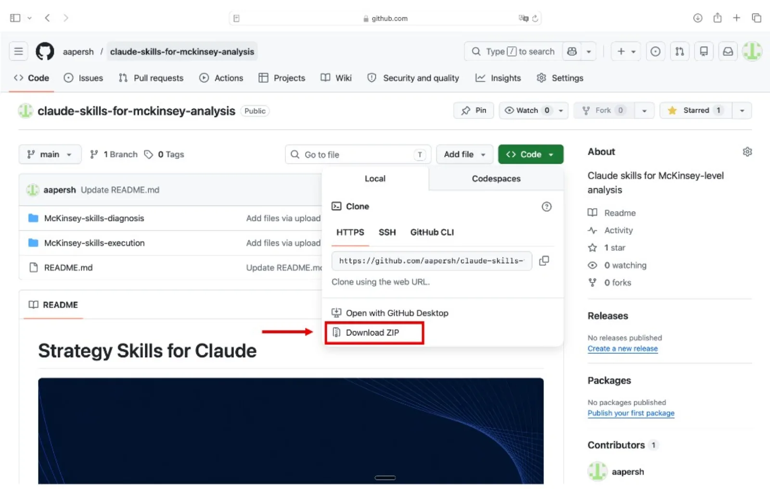Image resolution: width=770 pixels, height=489 pixels.
Task: Click the Copilot chat icon
Action: tap(572, 51)
